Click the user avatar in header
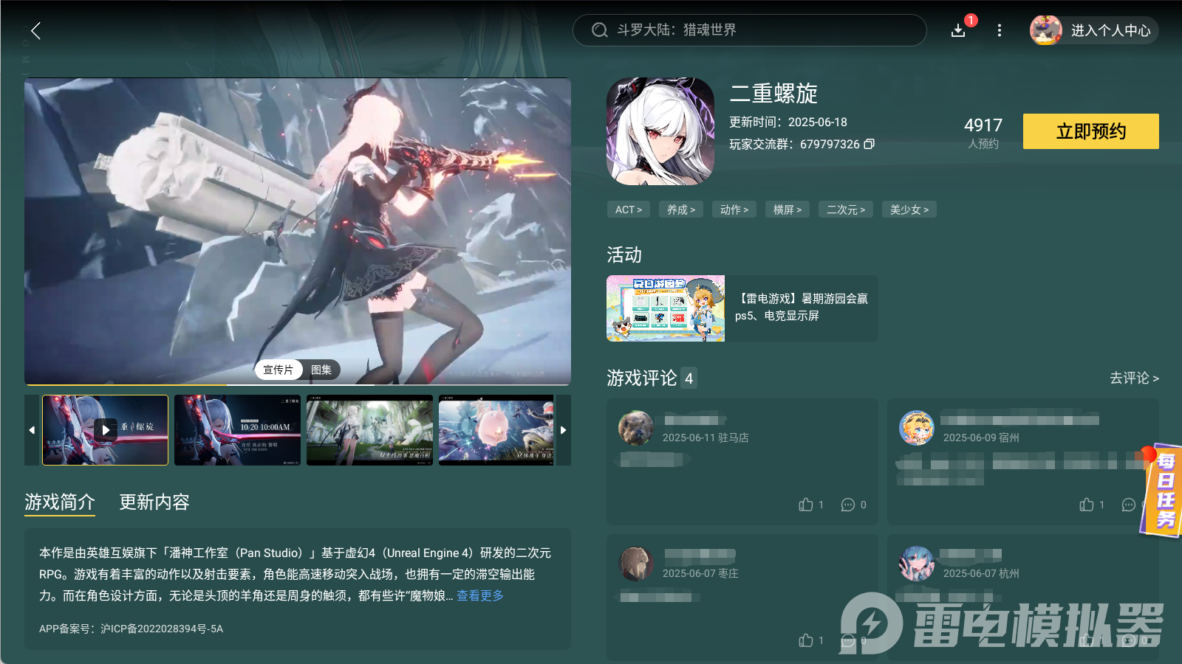The image size is (1182, 664). 1046,30
